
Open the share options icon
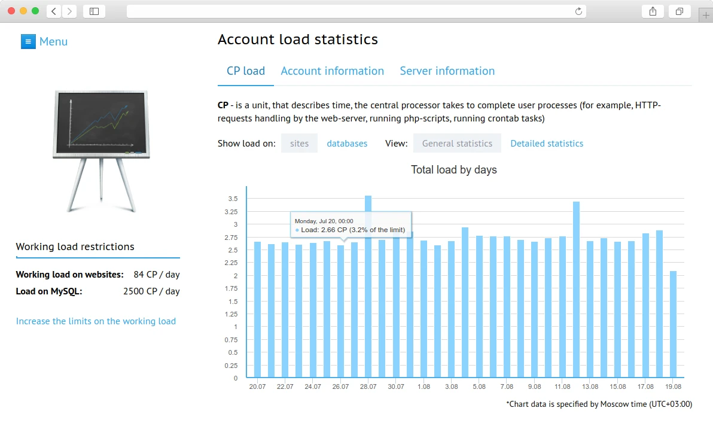tap(653, 11)
